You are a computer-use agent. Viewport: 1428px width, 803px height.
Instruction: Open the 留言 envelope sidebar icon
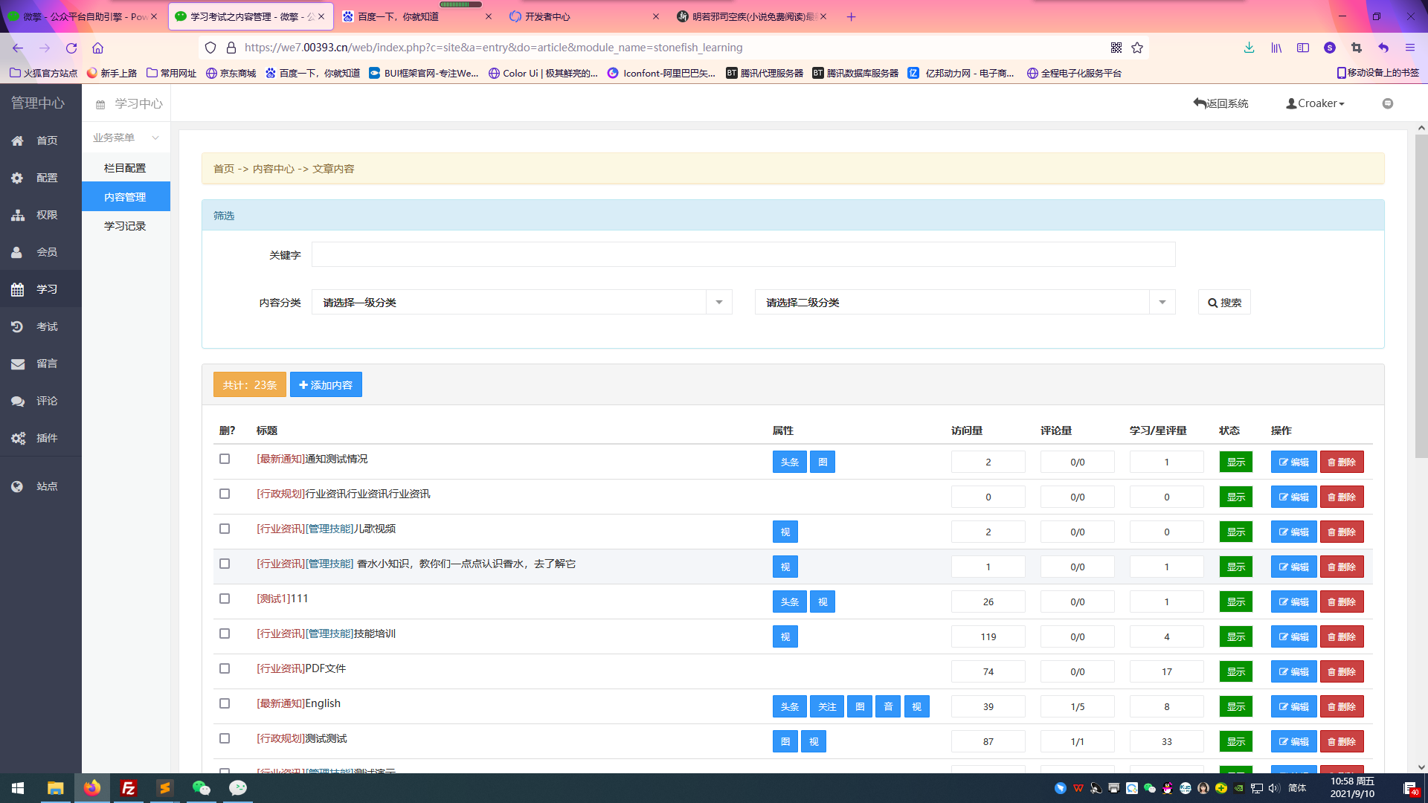[17, 364]
